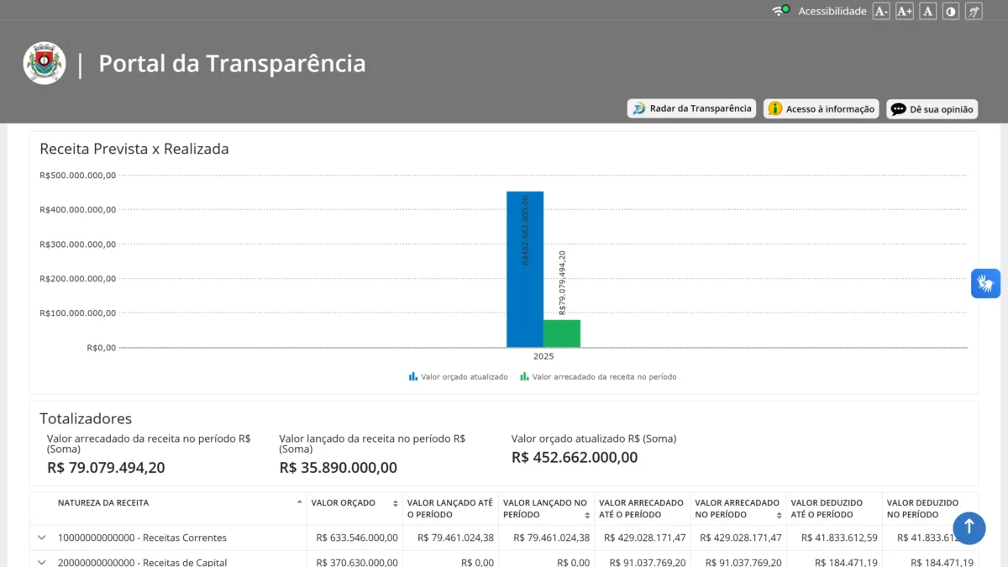The width and height of the screenshot is (1008, 567).
Task: Click the R$ 79.079.494,20 totalizer value
Action: click(106, 468)
